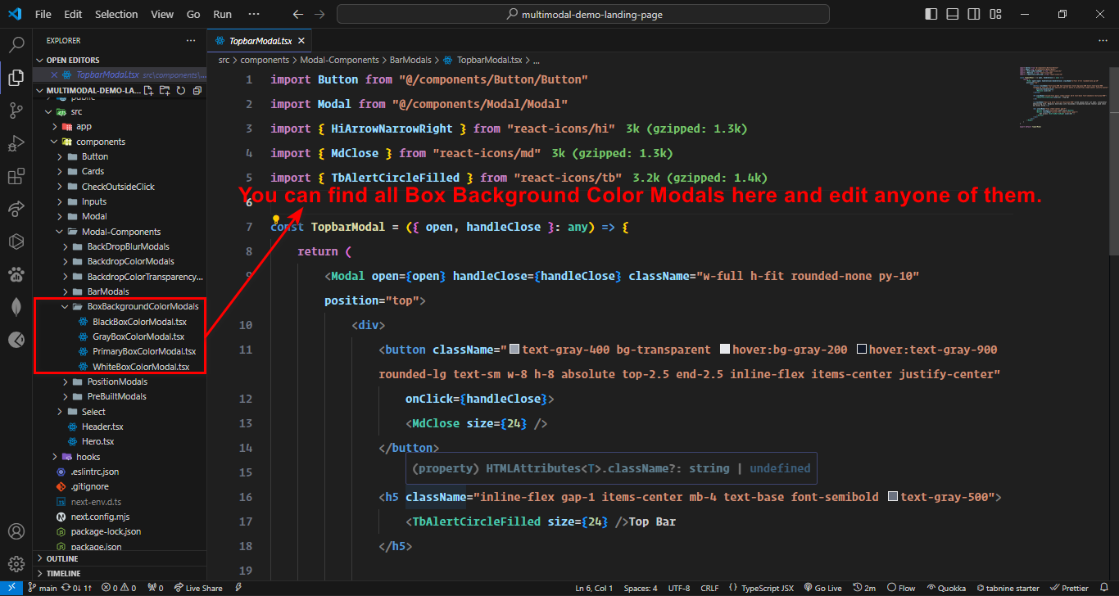
Task: Select the Explorer icon in activity bar
Action: [16, 78]
